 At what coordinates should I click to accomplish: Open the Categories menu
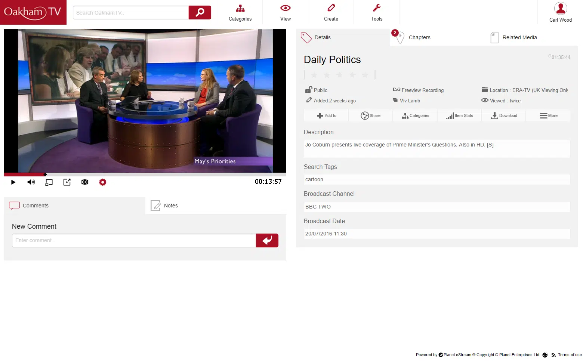(x=240, y=12)
